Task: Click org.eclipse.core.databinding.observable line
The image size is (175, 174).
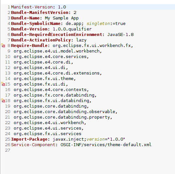Action: tap(64, 112)
